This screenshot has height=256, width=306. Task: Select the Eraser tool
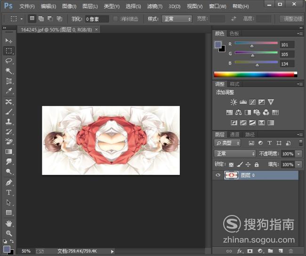tap(8, 141)
